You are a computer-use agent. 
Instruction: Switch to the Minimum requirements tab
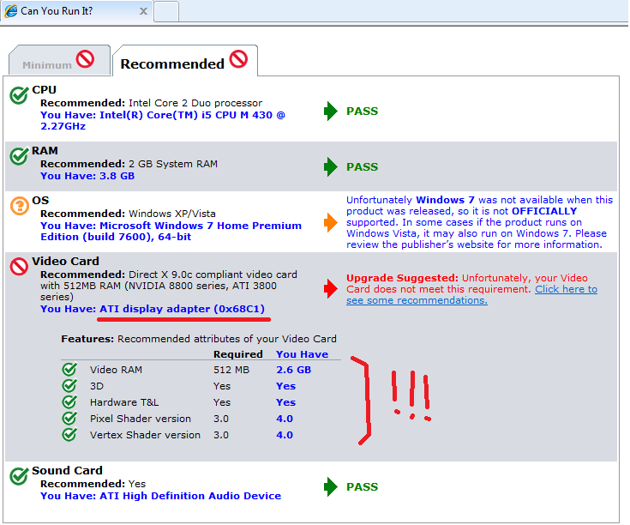point(58,60)
